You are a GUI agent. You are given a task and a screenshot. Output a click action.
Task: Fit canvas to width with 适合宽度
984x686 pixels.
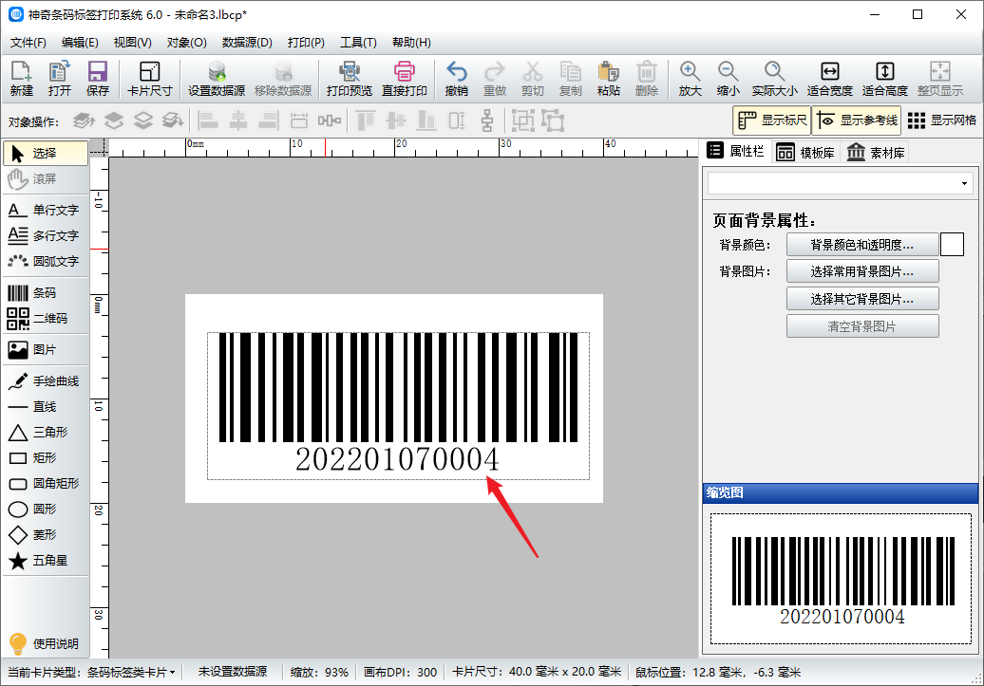tap(829, 79)
